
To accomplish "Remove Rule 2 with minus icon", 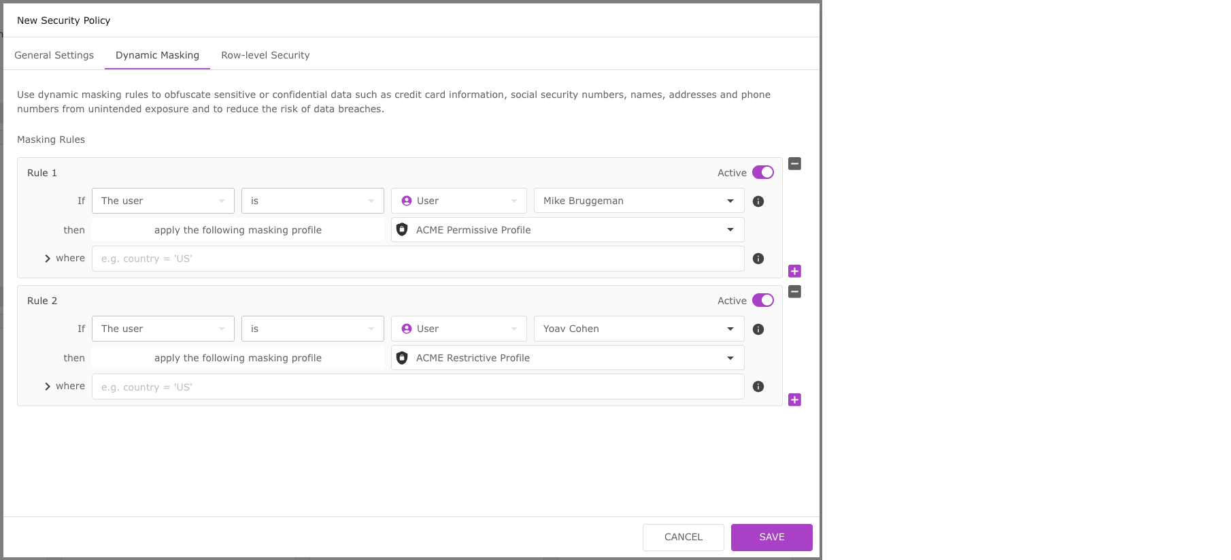I will pos(794,291).
